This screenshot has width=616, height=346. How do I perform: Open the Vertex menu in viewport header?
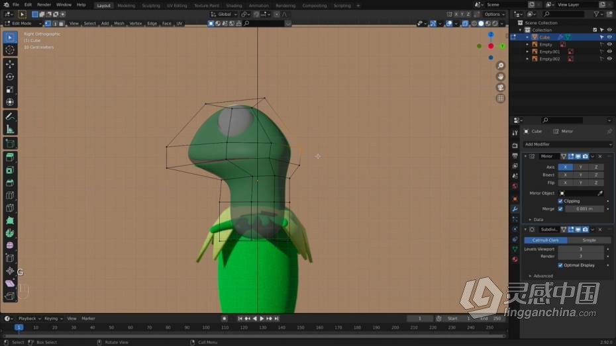click(136, 24)
